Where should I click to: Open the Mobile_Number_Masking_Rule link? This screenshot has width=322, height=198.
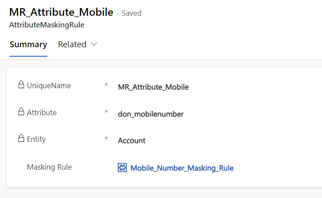coord(182,168)
